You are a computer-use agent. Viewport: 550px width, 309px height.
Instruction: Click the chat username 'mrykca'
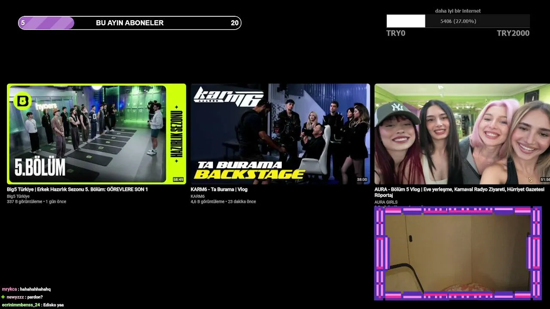(x=9, y=289)
